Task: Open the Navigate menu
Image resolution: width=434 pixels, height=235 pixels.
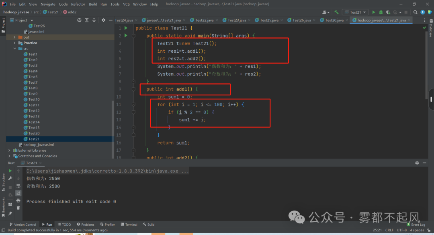Action: click(48, 4)
